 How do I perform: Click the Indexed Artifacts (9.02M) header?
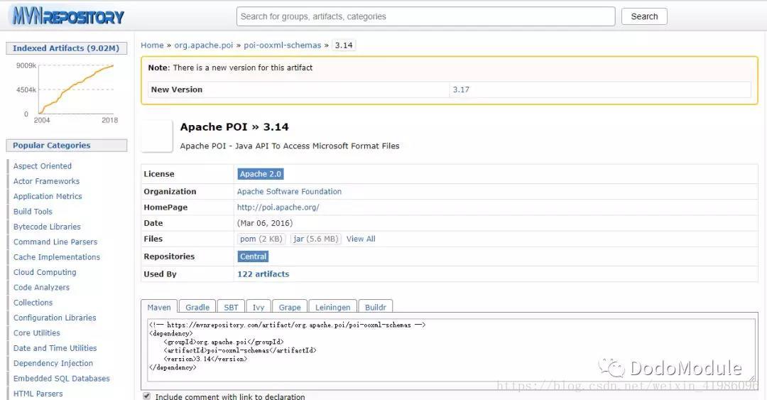tap(66, 48)
